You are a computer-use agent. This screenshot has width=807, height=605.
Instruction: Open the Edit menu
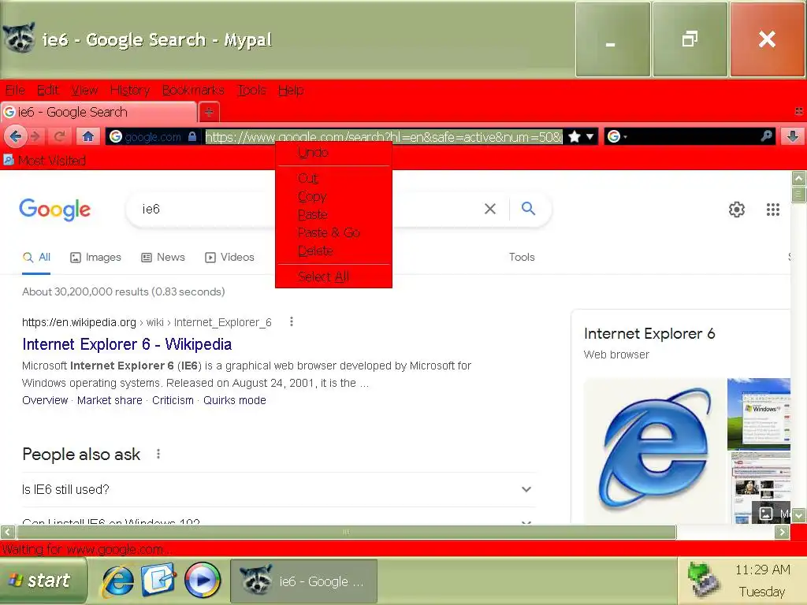click(x=48, y=90)
